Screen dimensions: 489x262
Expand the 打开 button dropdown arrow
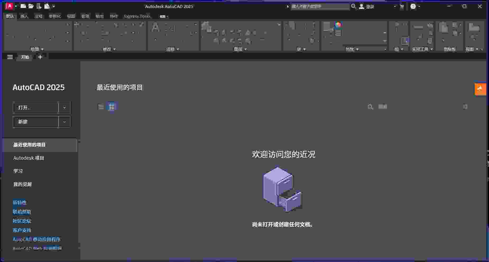coord(64,108)
